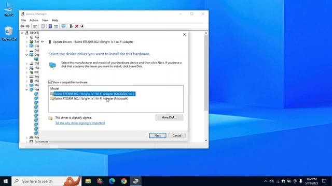
Task: Click the red X Uninstall device icon
Action: tap(77, 26)
